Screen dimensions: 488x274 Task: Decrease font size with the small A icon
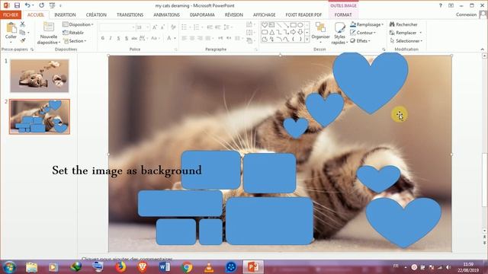162,27
